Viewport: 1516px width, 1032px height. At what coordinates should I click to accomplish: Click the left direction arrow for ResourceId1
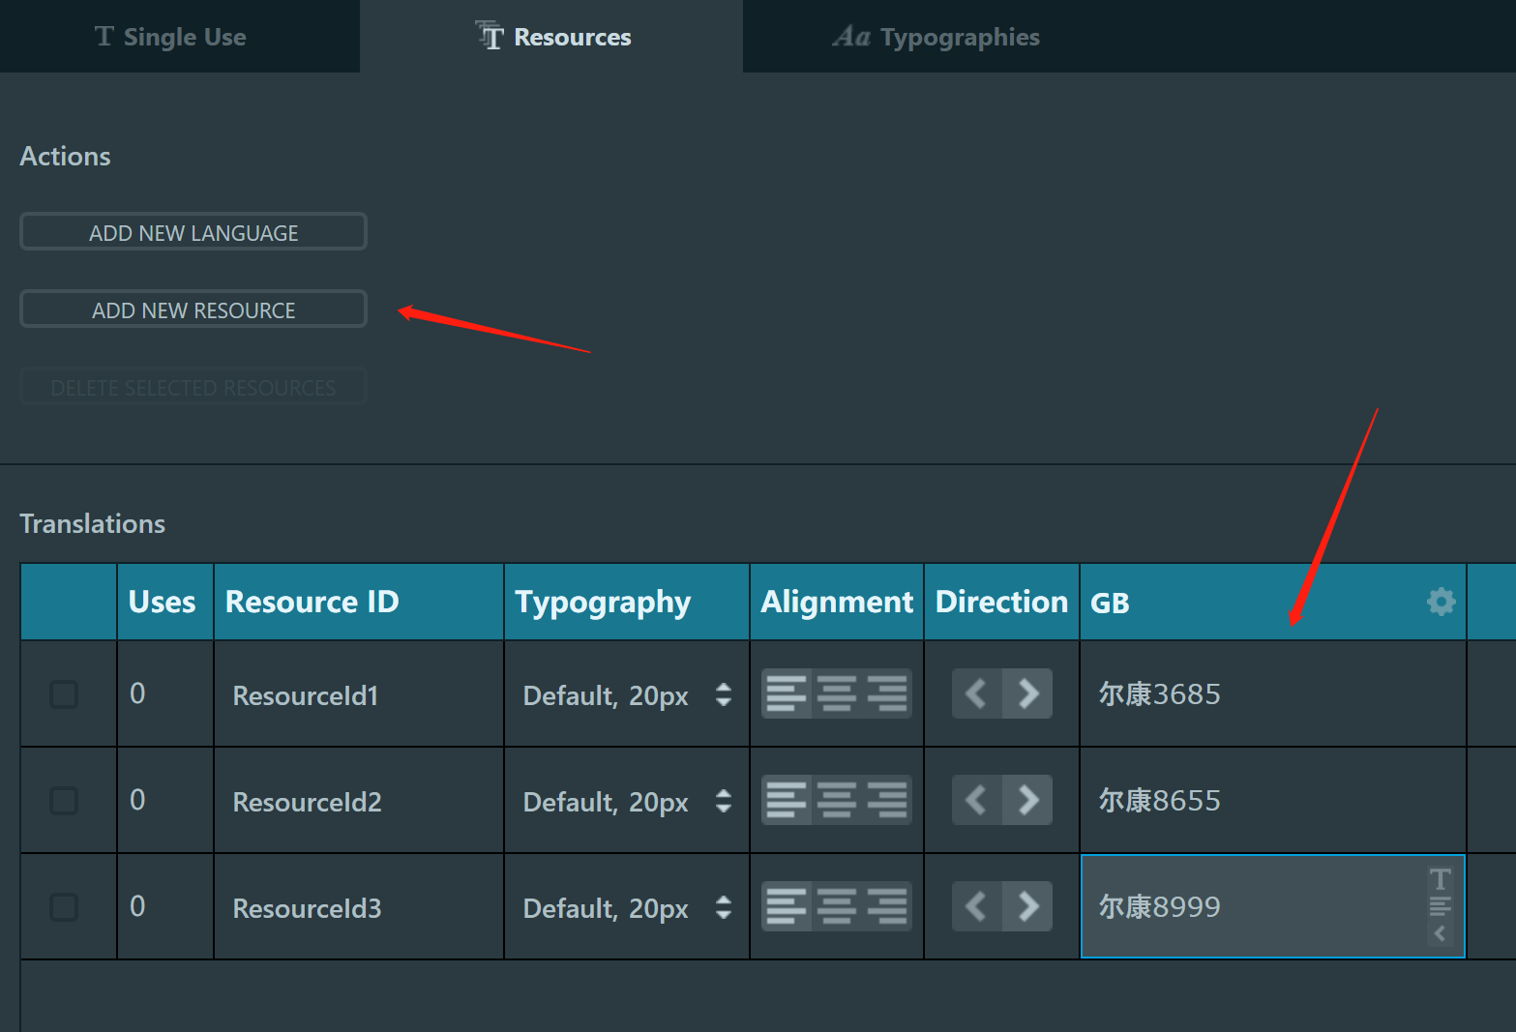click(x=976, y=693)
